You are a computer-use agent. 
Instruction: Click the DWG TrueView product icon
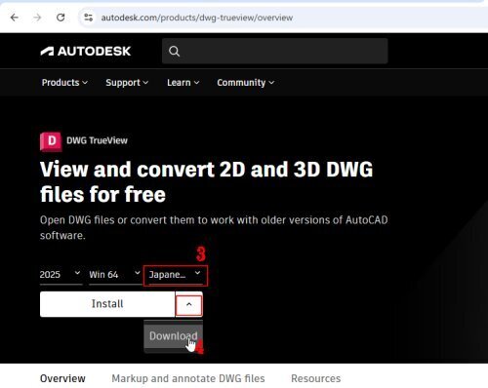click(x=51, y=141)
